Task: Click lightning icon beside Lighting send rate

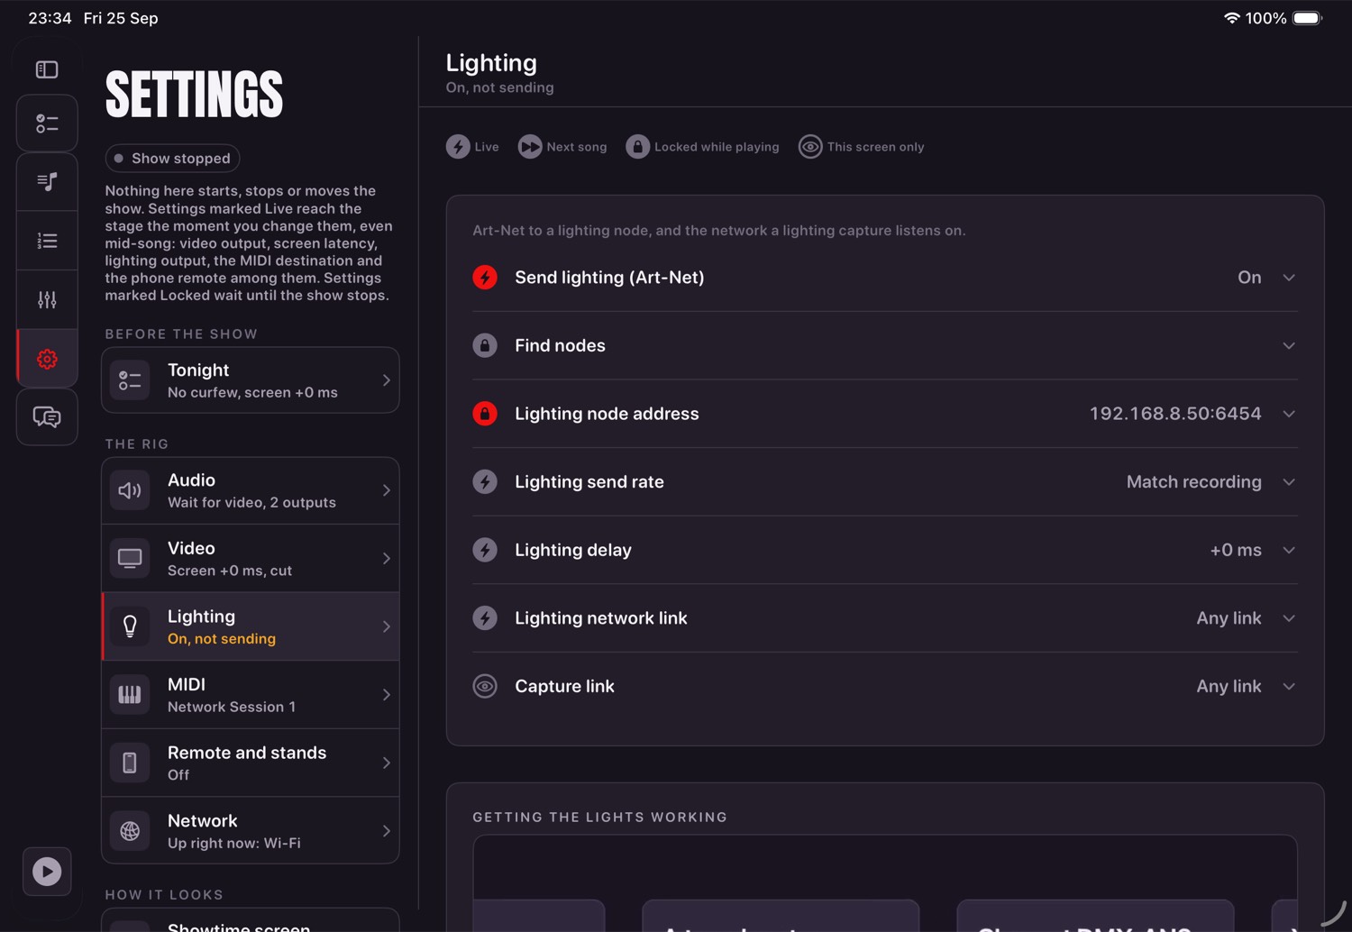Action: (x=485, y=481)
